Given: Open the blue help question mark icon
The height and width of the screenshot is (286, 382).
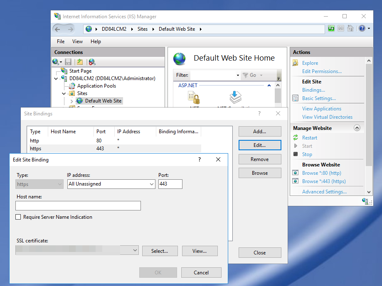Looking at the screenshot, I should (x=362, y=29).
